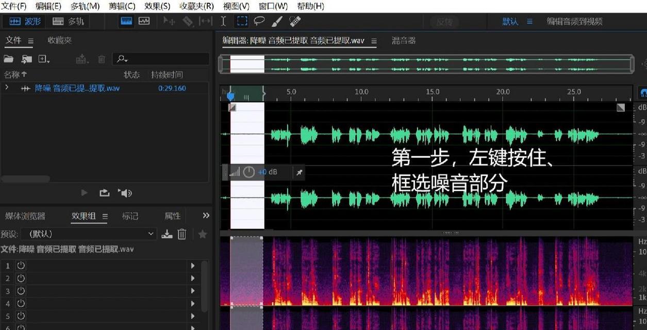Play the file preview in Files panel

pyautogui.click(x=85, y=193)
